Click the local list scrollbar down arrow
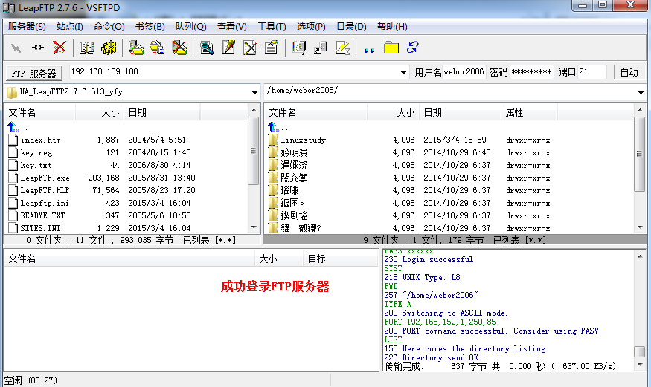 click(x=253, y=227)
